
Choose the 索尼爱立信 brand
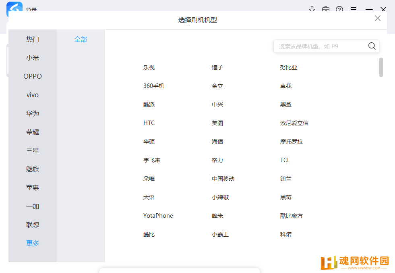coord(294,123)
